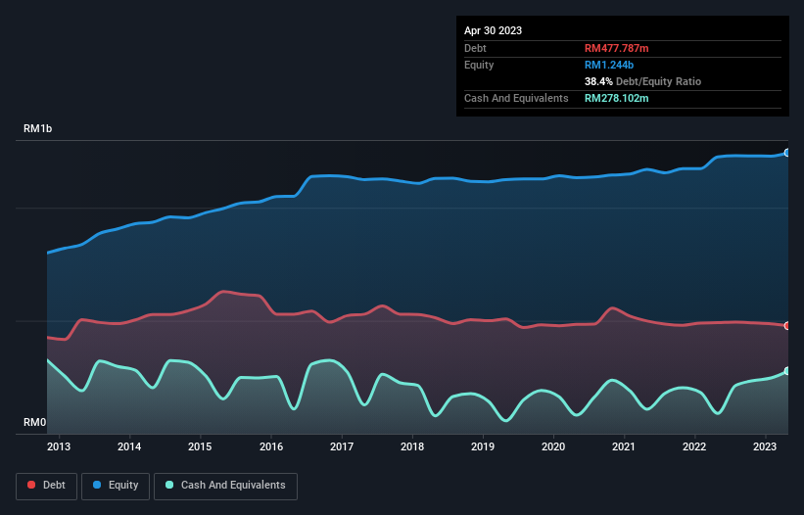804x515 pixels.
Task: Click the RM278.102m cash value
Action: pyautogui.click(x=616, y=98)
